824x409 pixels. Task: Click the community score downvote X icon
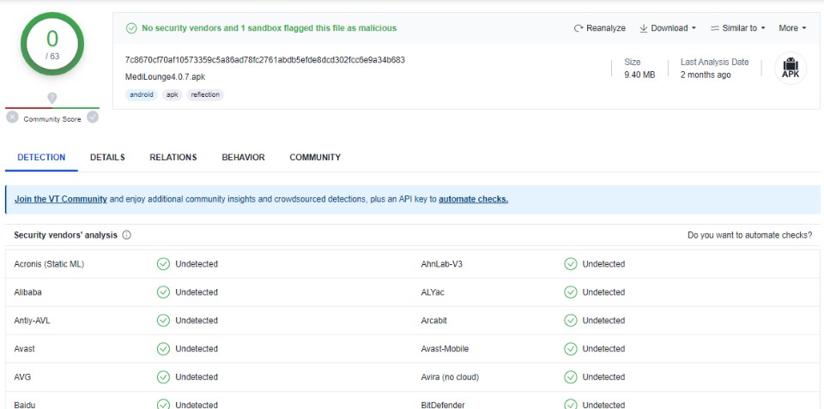(13, 117)
